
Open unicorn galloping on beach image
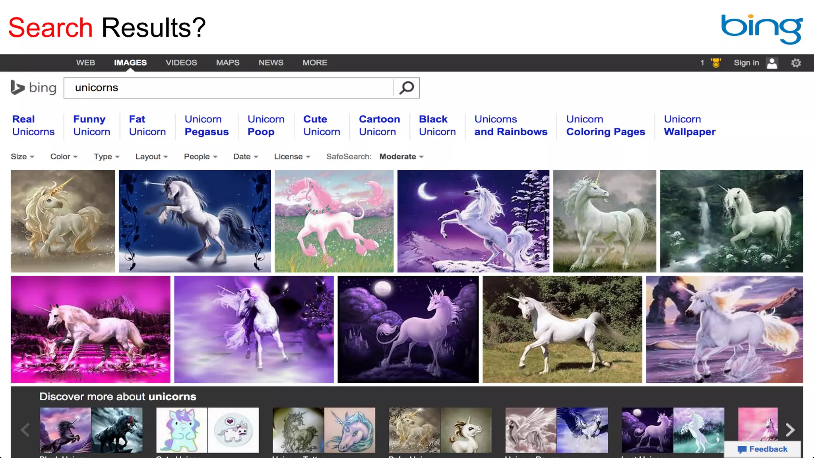coord(725,330)
